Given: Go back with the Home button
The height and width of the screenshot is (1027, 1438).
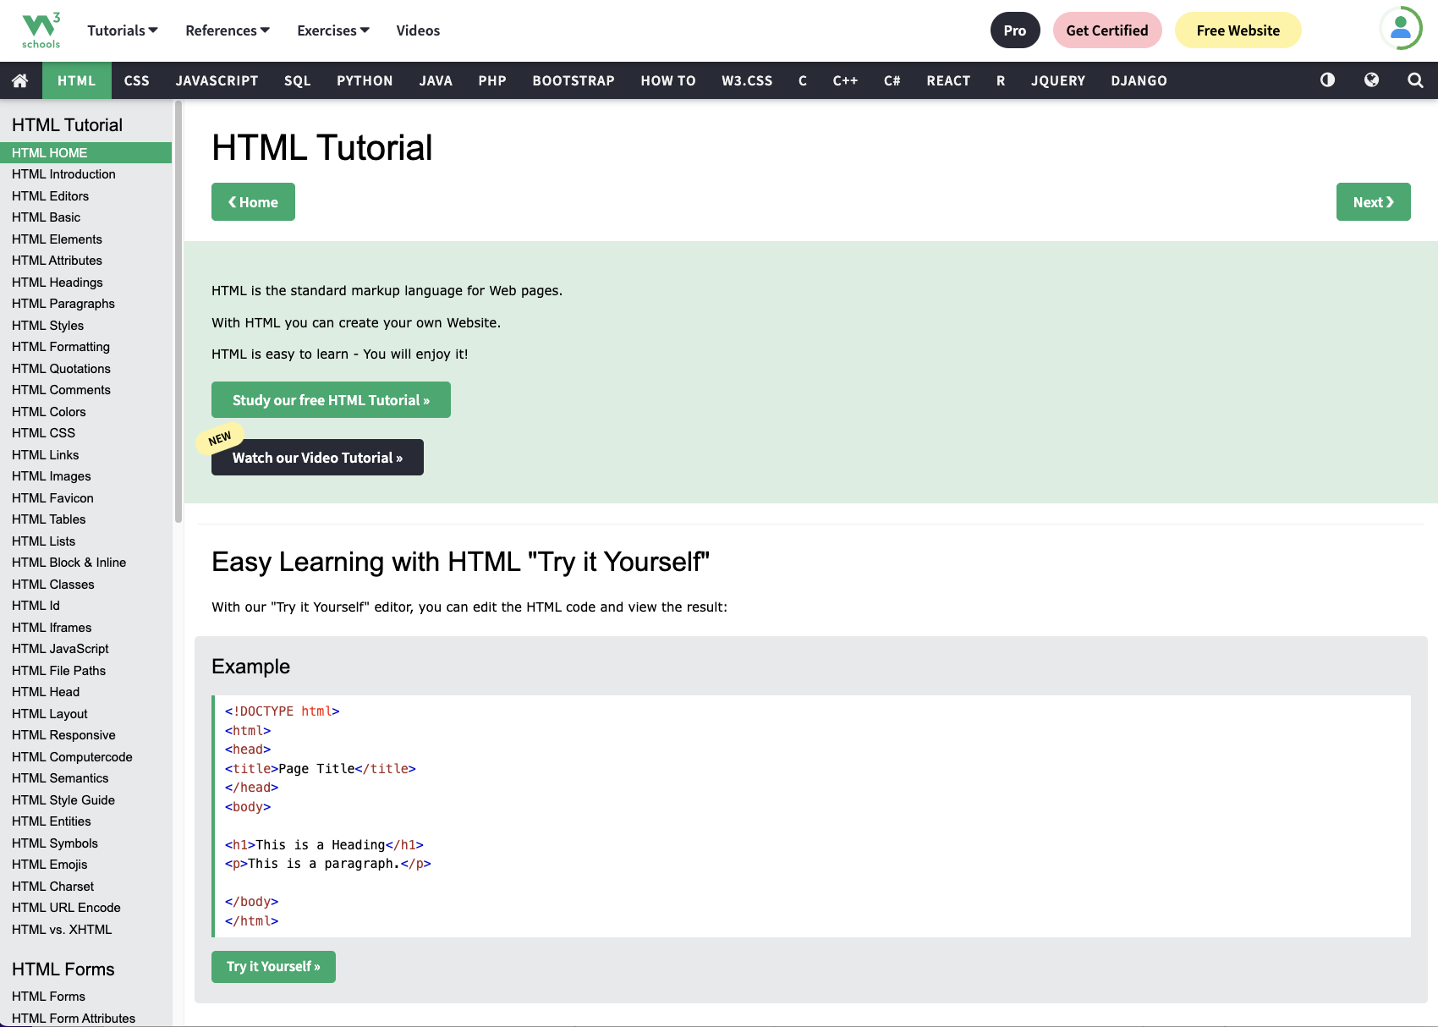Looking at the screenshot, I should (x=253, y=202).
